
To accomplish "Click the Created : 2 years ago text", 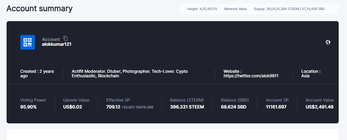I will coord(37,73).
